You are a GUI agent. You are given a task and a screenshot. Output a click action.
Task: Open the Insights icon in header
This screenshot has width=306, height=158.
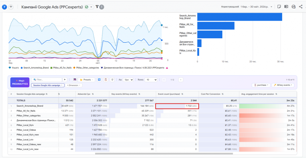pyautogui.click(x=294, y=7)
